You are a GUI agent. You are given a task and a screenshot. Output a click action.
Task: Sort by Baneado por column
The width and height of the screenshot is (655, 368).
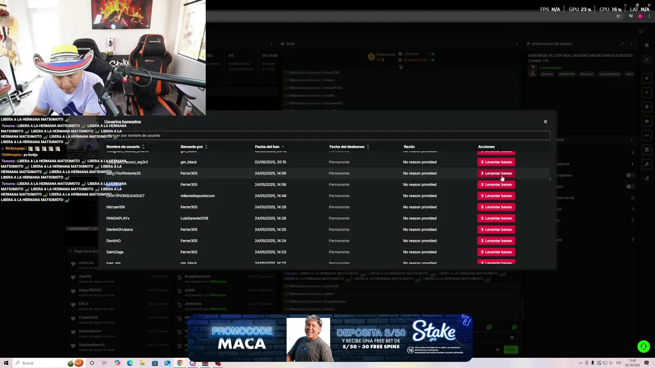[x=194, y=147]
